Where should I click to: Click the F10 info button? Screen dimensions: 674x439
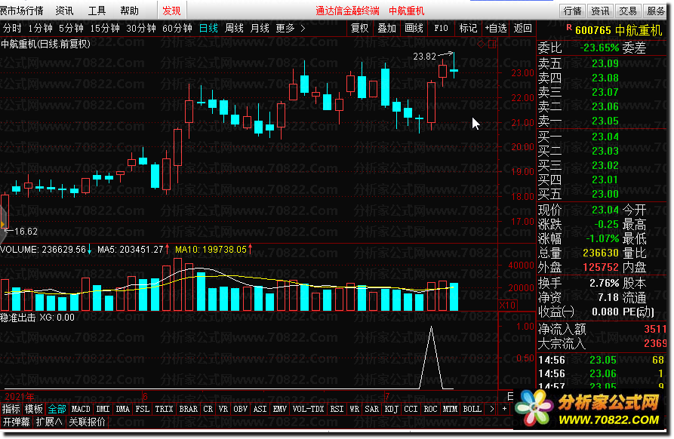point(441,29)
